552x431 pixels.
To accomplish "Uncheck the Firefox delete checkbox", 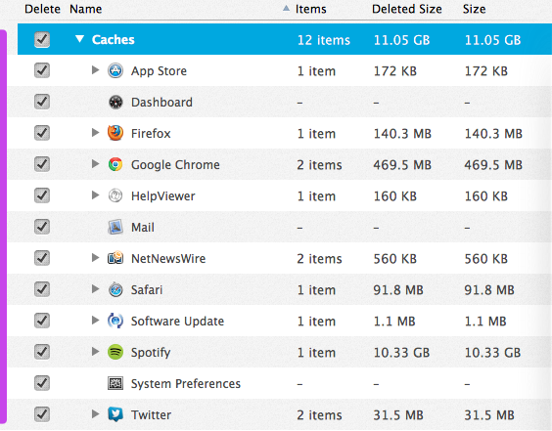I will [42, 133].
